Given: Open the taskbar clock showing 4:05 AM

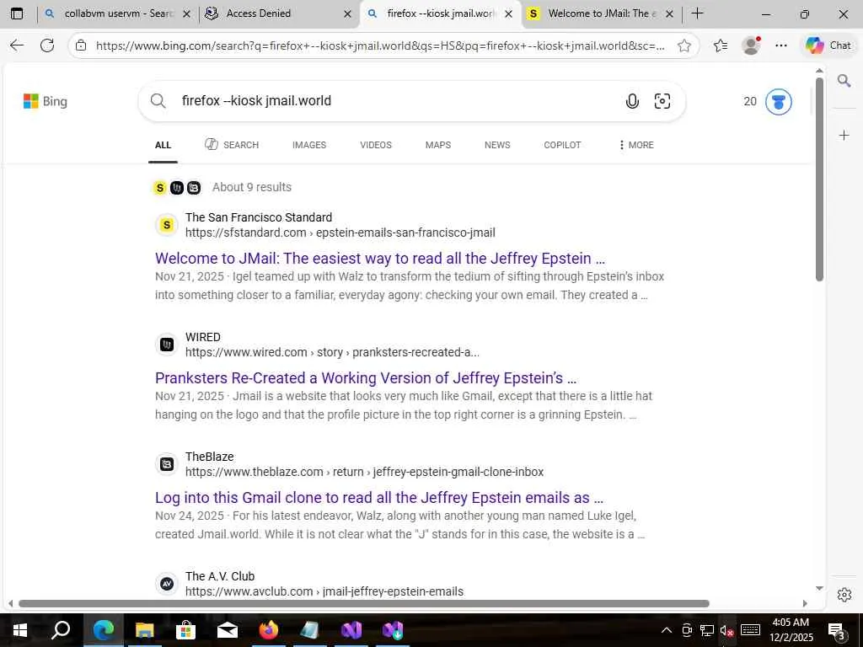Looking at the screenshot, I should 791,630.
